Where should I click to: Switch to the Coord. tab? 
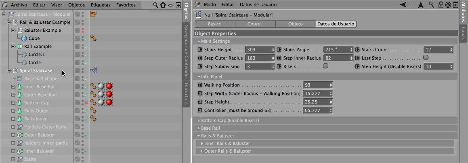tap(255, 24)
